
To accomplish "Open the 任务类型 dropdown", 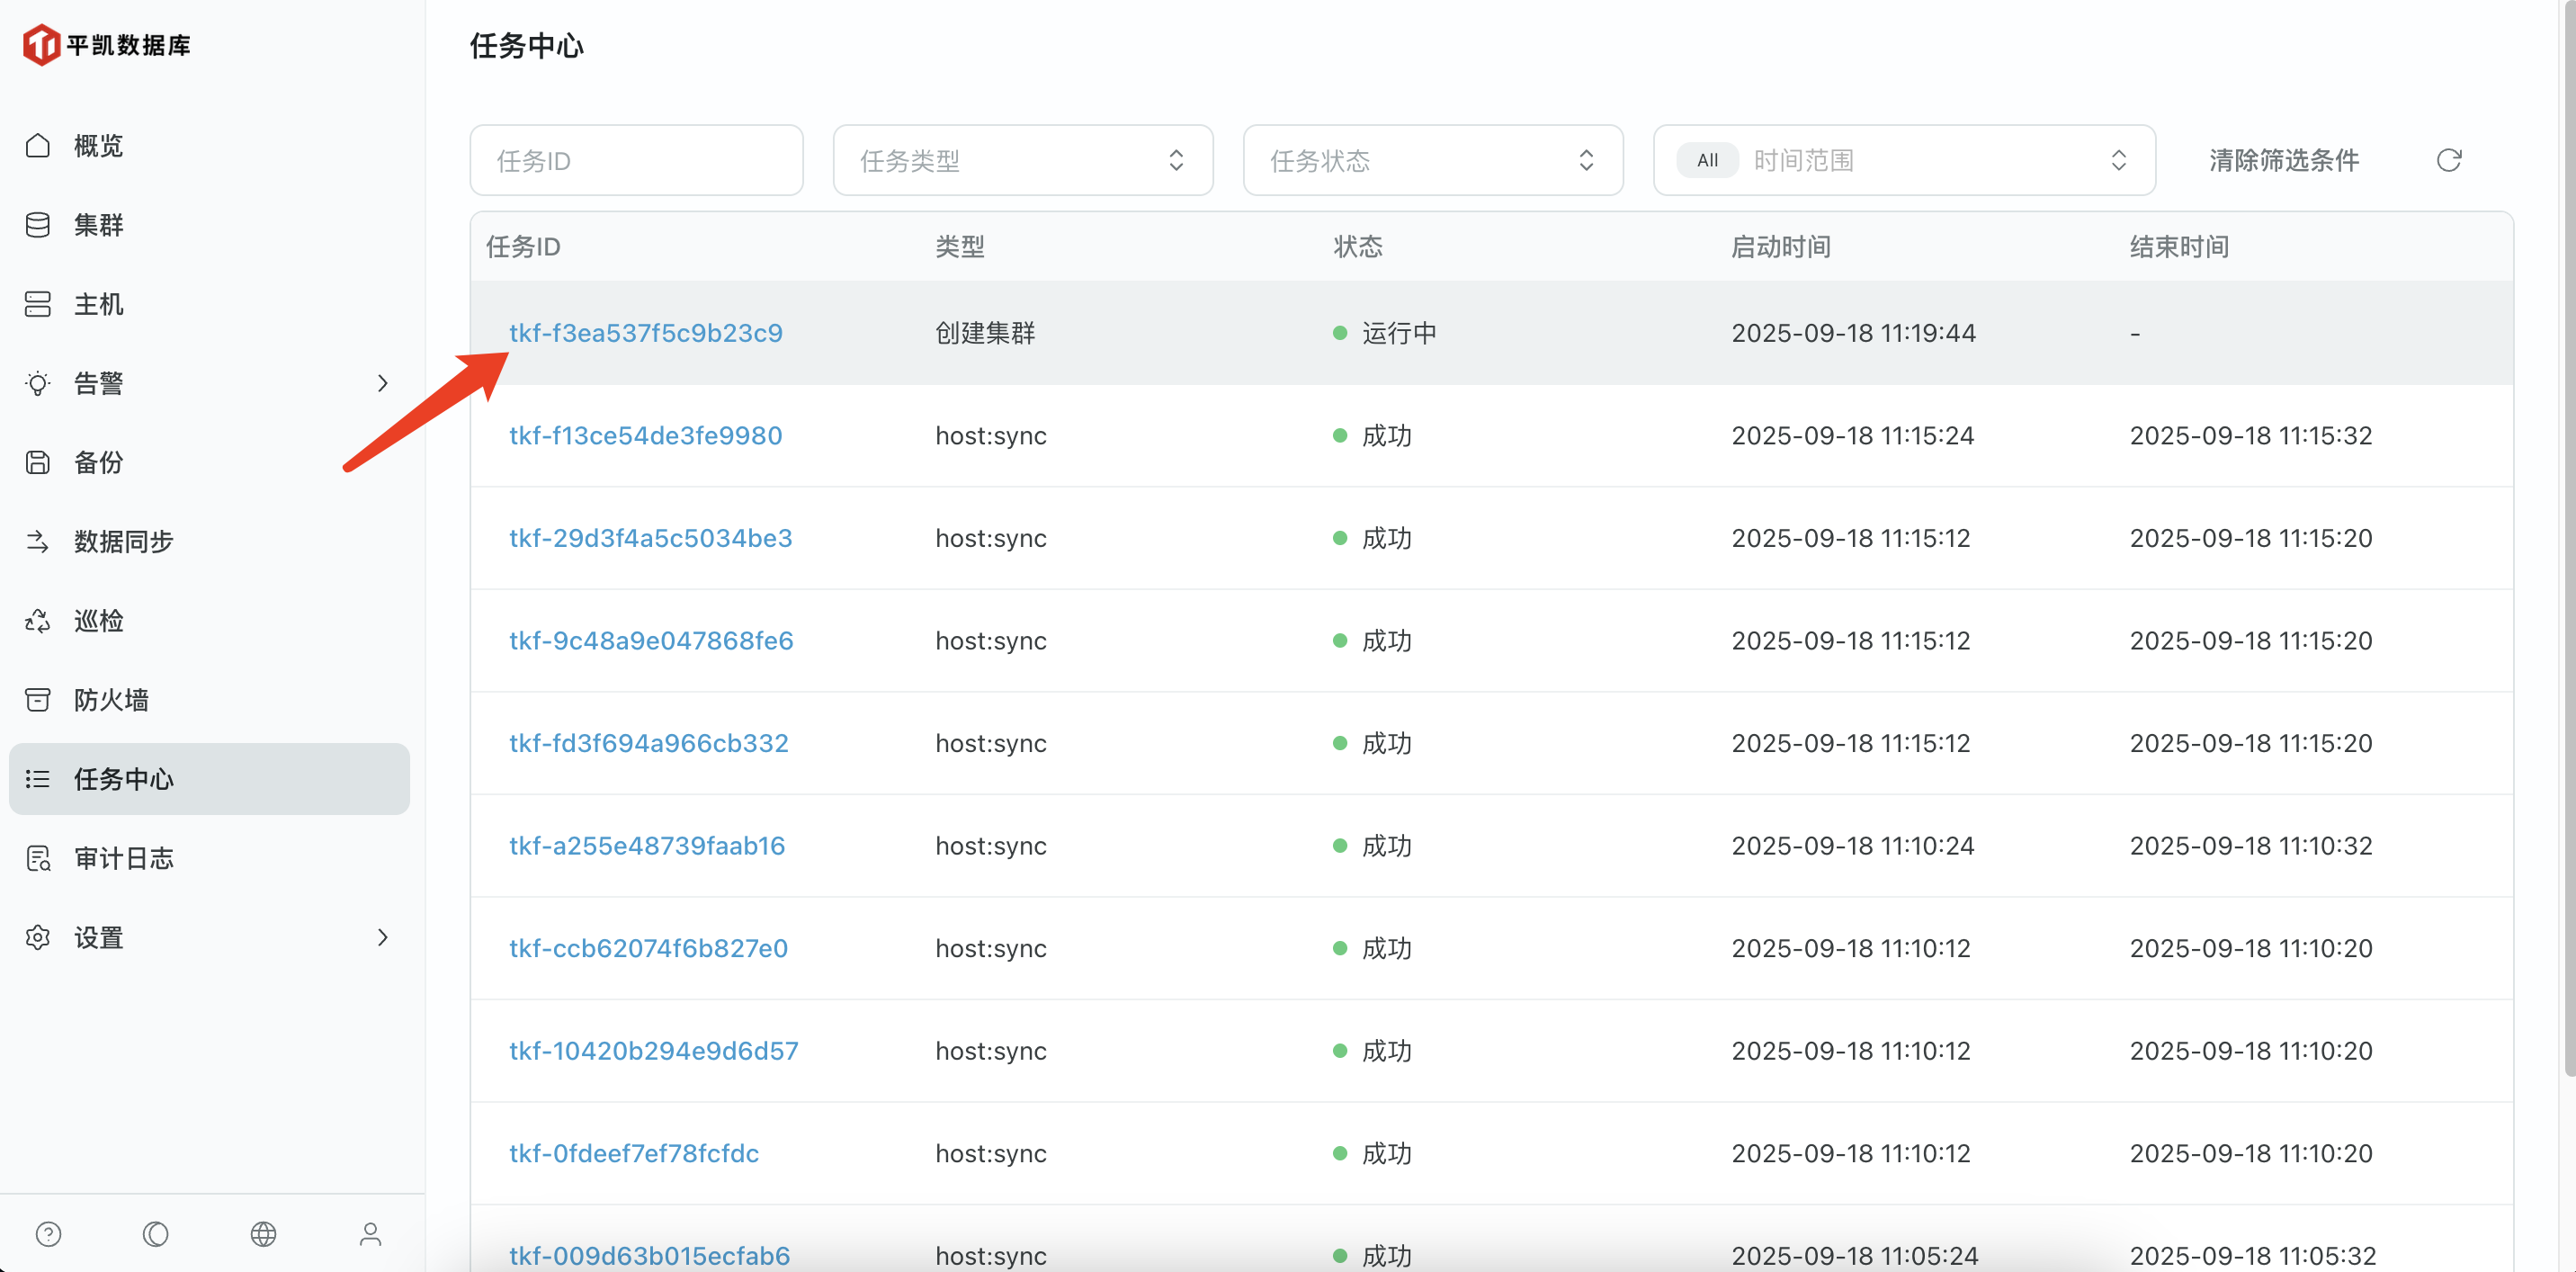I will click(x=1022, y=160).
